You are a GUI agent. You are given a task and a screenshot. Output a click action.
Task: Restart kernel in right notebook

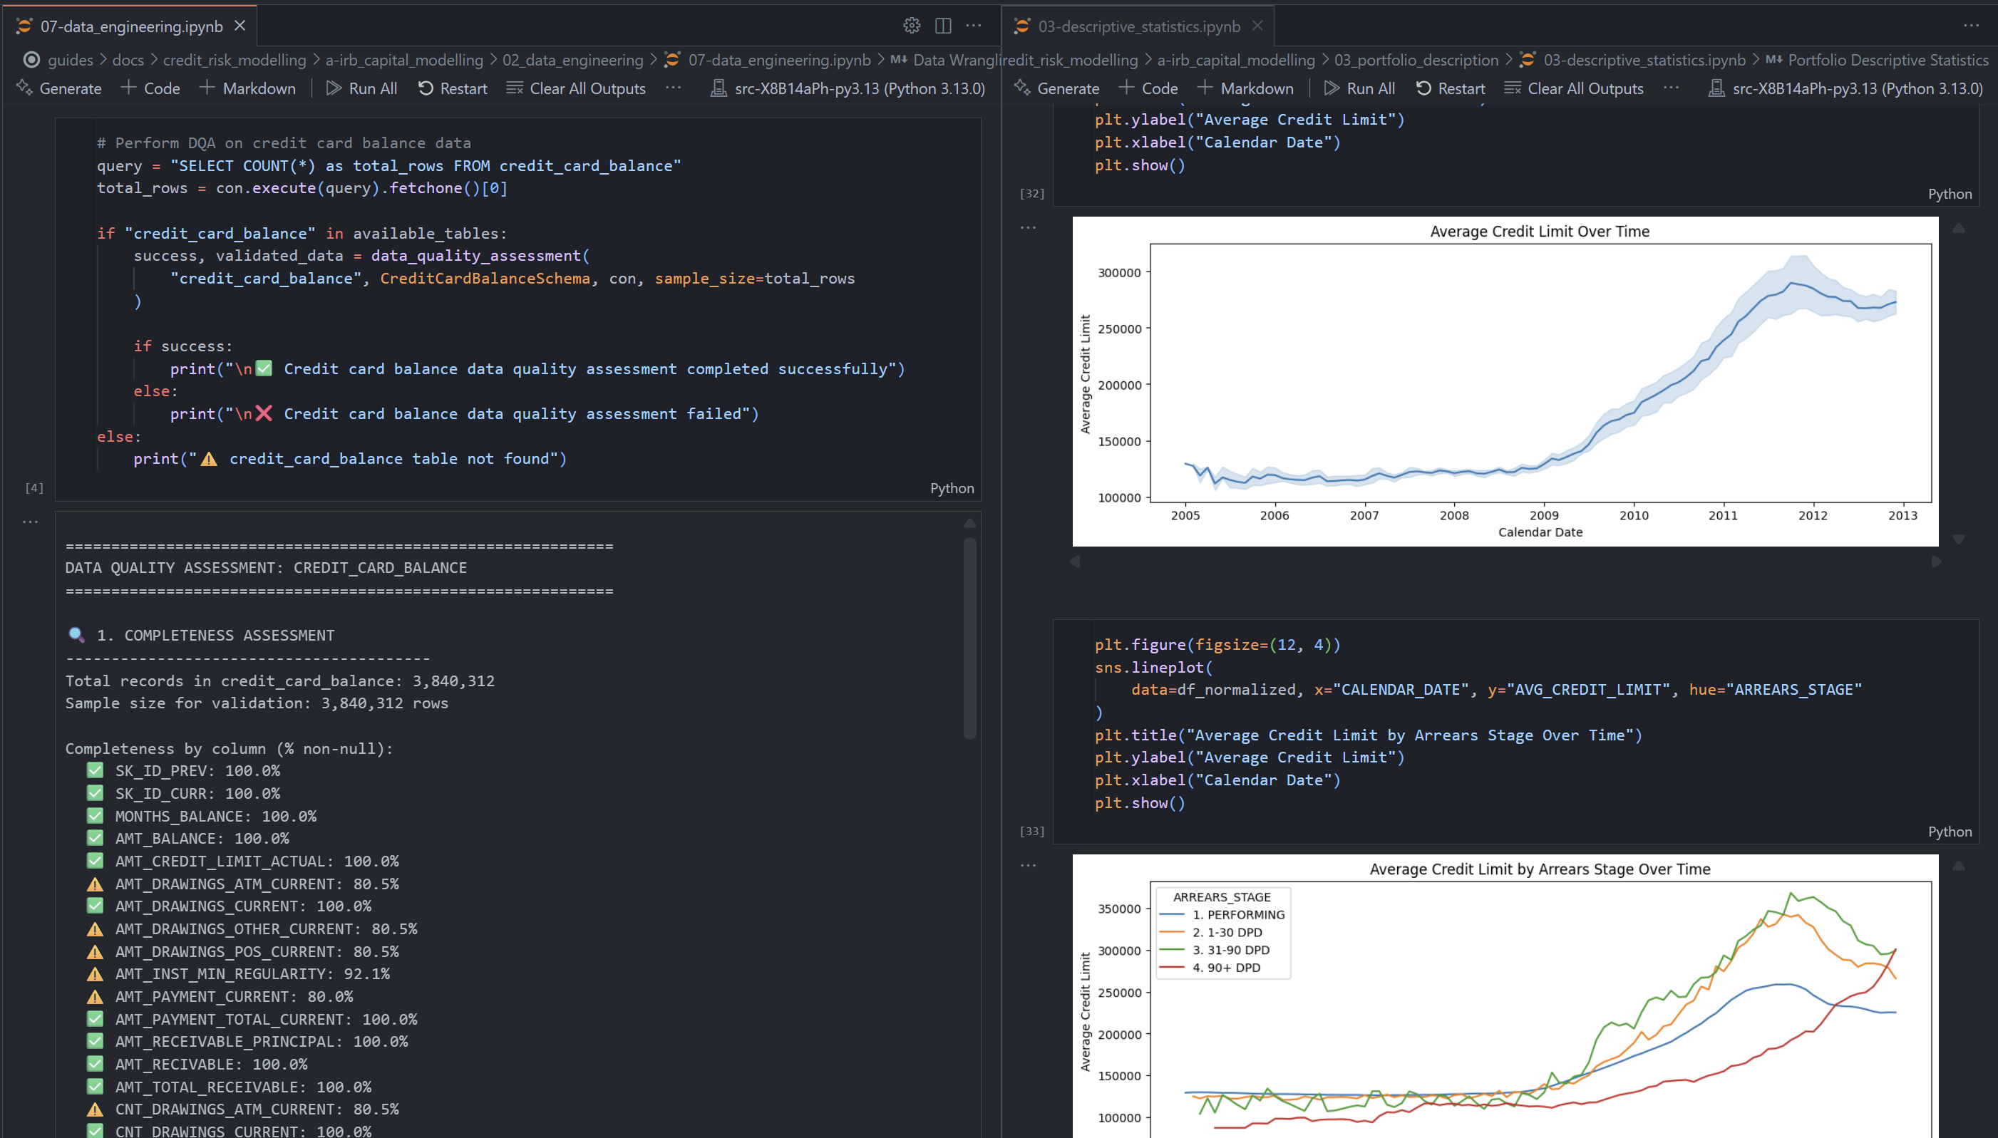point(1450,88)
